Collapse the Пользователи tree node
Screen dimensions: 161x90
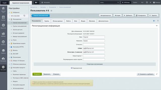coord(9,19)
